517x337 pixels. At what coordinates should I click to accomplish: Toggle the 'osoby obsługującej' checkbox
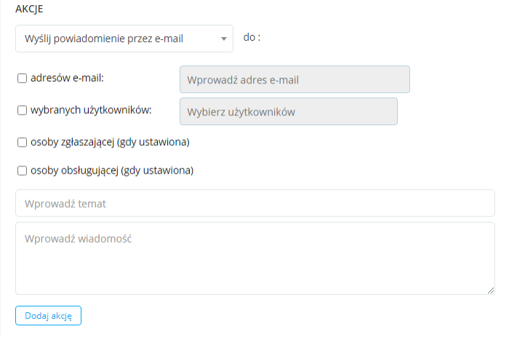[22, 171]
